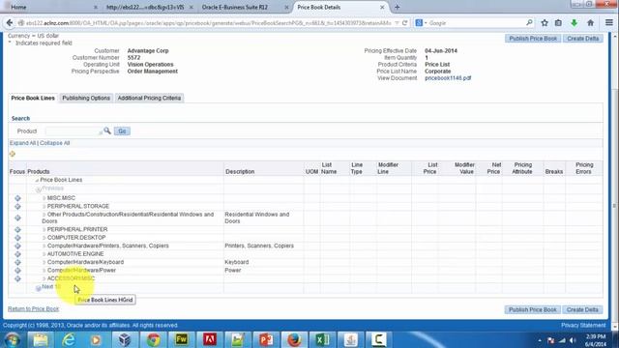Switch to the Publishing Options tab
Viewport: 619px width, 348px height.
pos(86,98)
